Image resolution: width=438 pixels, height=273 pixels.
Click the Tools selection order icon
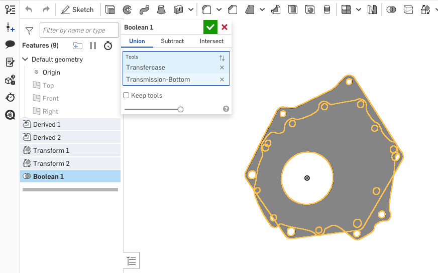(x=222, y=58)
